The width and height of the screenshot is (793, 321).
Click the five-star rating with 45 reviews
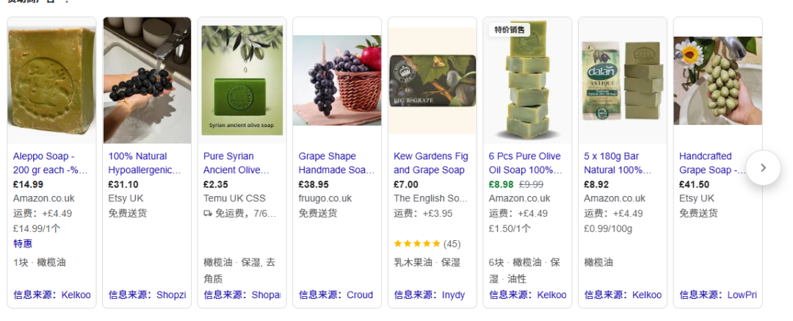(x=427, y=244)
